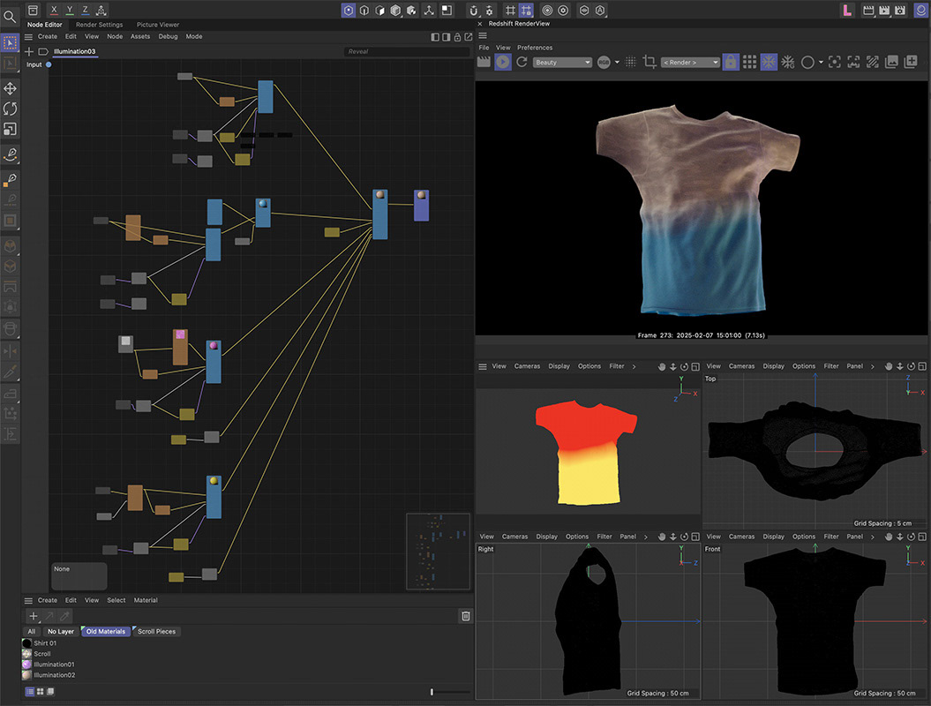Open the Assets menu in Node Editor
931x706 pixels.
coord(140,37)
